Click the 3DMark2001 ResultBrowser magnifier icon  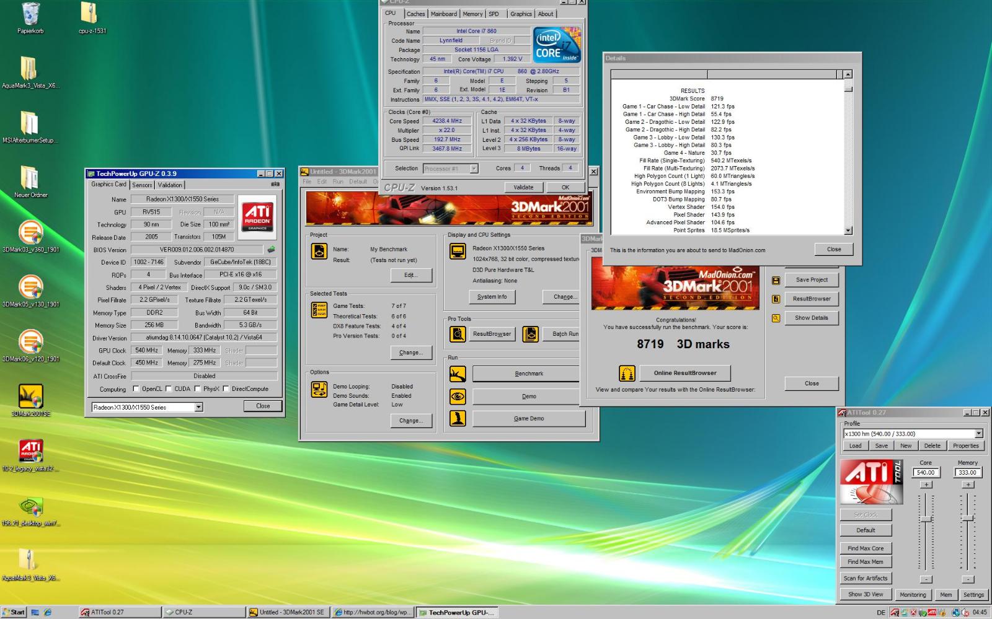458,334
